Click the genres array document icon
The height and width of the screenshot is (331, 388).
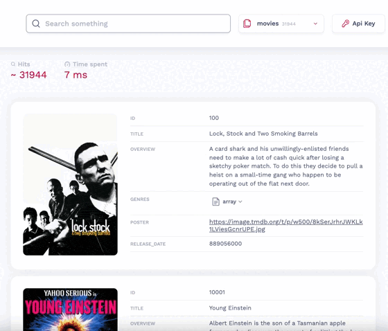[x=215, y=202]
